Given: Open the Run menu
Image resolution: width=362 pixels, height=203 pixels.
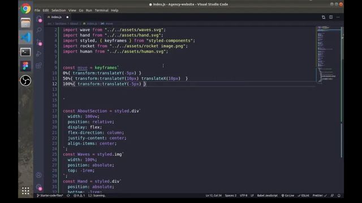Looking at the screenshot, I should tap(89, 10).
